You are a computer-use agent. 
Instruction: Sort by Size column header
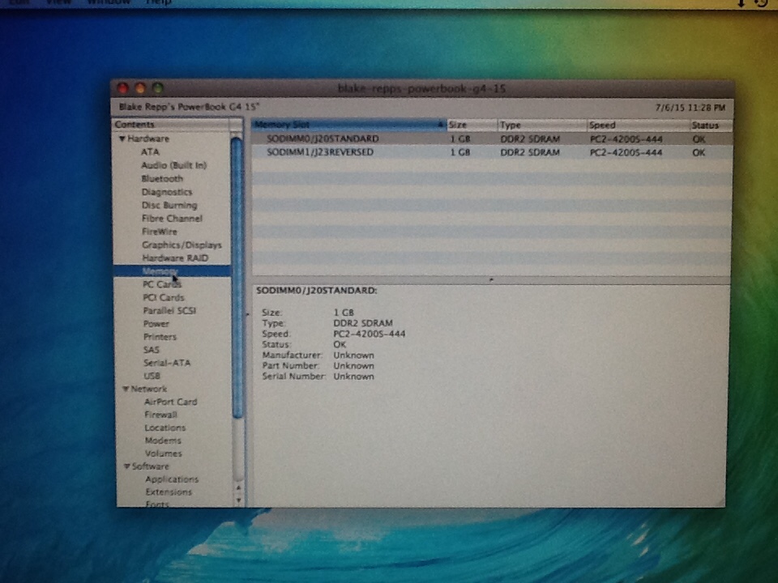(472, 125)
